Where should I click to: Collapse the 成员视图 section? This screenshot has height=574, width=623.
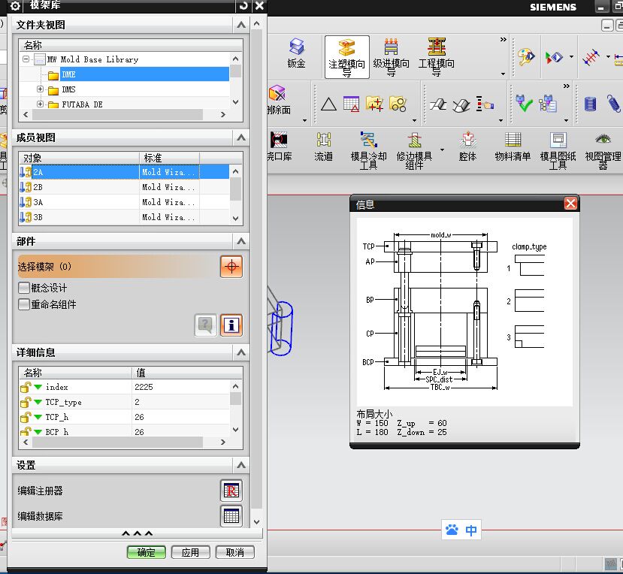point(241,137)
